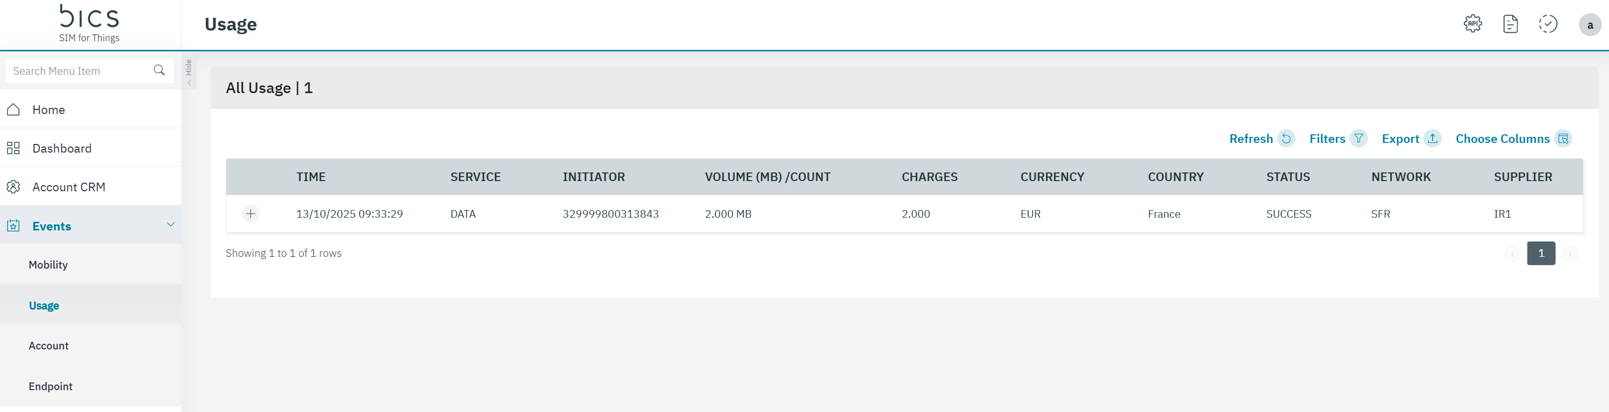Open the user avatar 'a' menu
The image size is (1609, 412).
(x=1589, y=25)
